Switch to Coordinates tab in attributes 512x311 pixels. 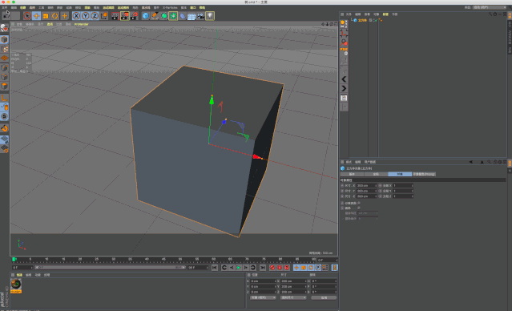[x=376, y=174]
